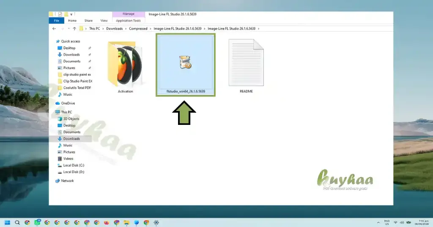This screenshot has height=227, width=433.
Task: Open the Settings gear on the taskbar
Action: (156, 223)
